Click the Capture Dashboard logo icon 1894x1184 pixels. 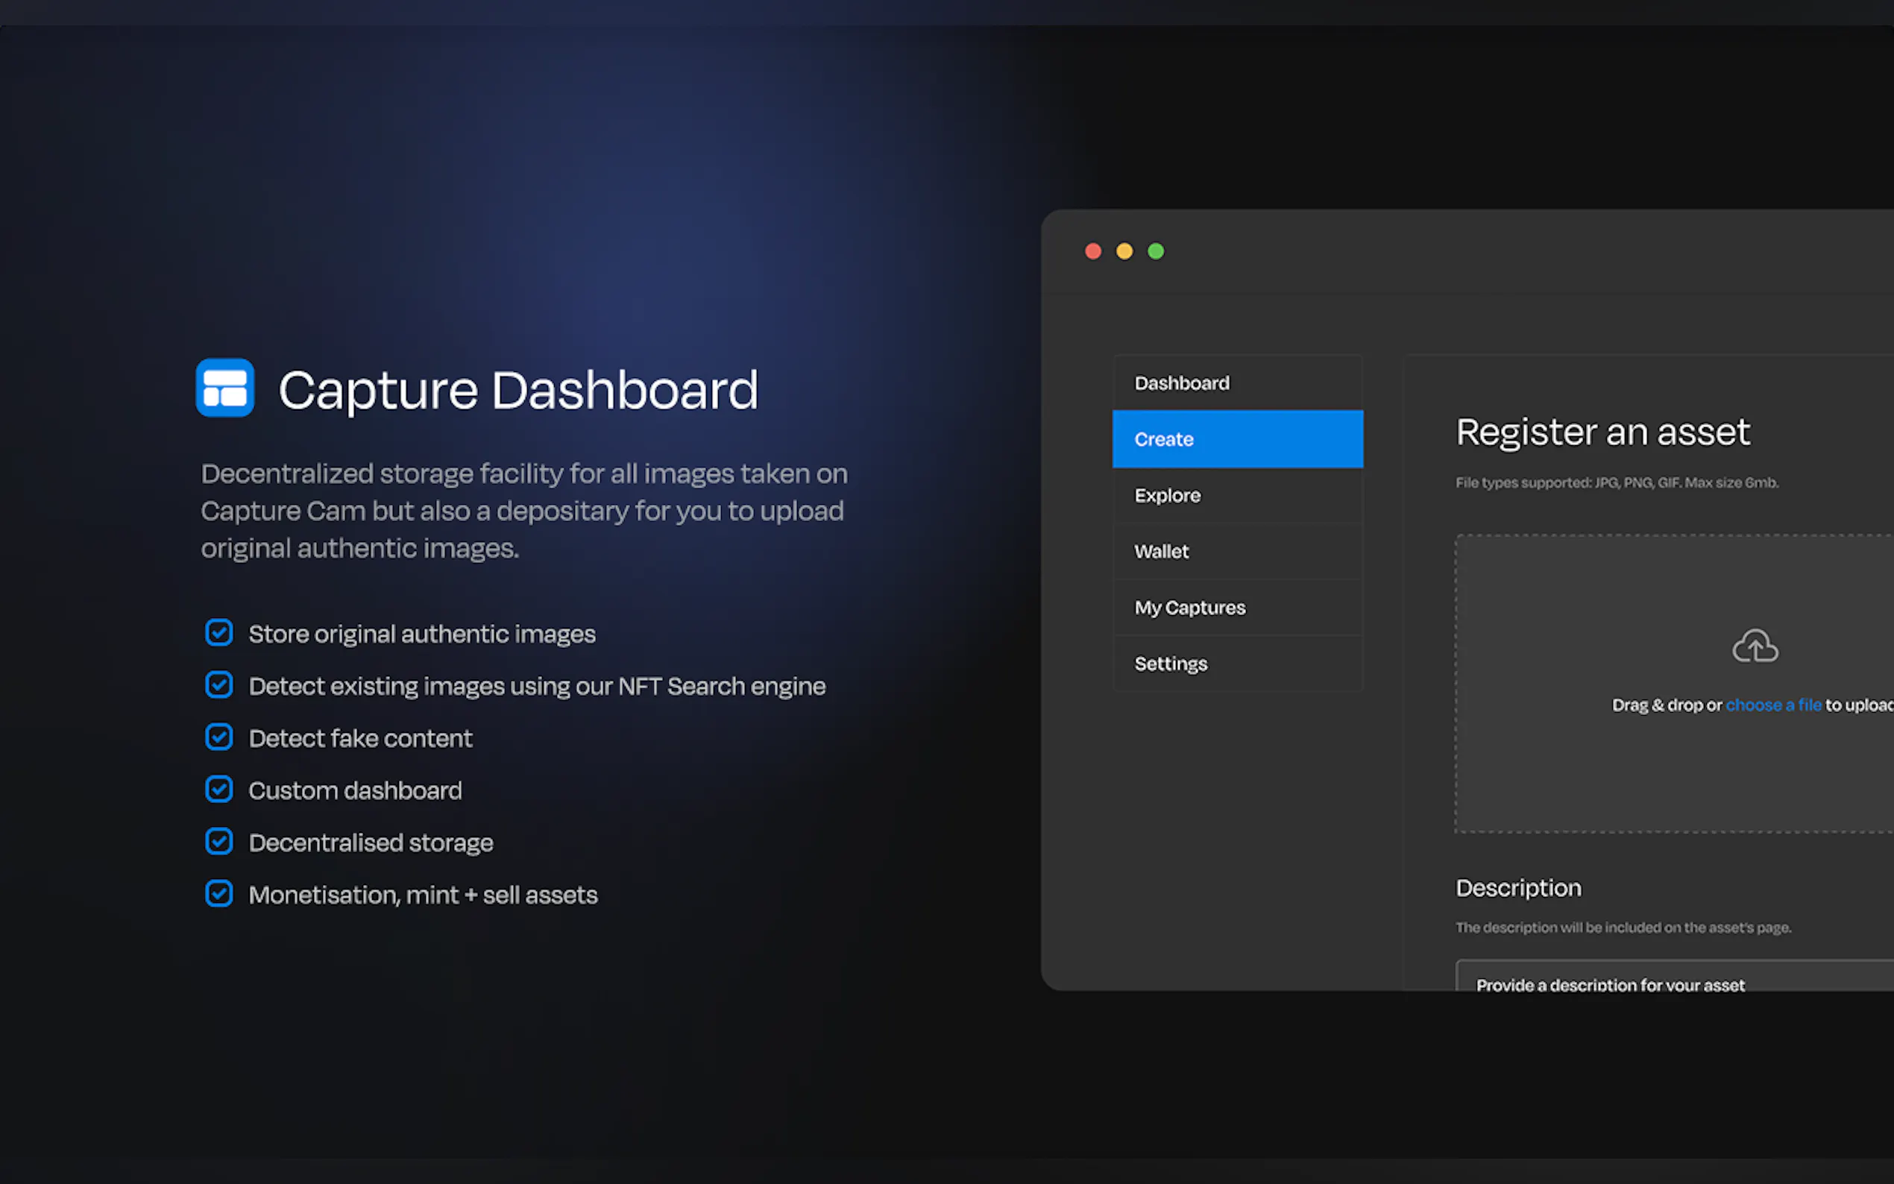point(224,388)
